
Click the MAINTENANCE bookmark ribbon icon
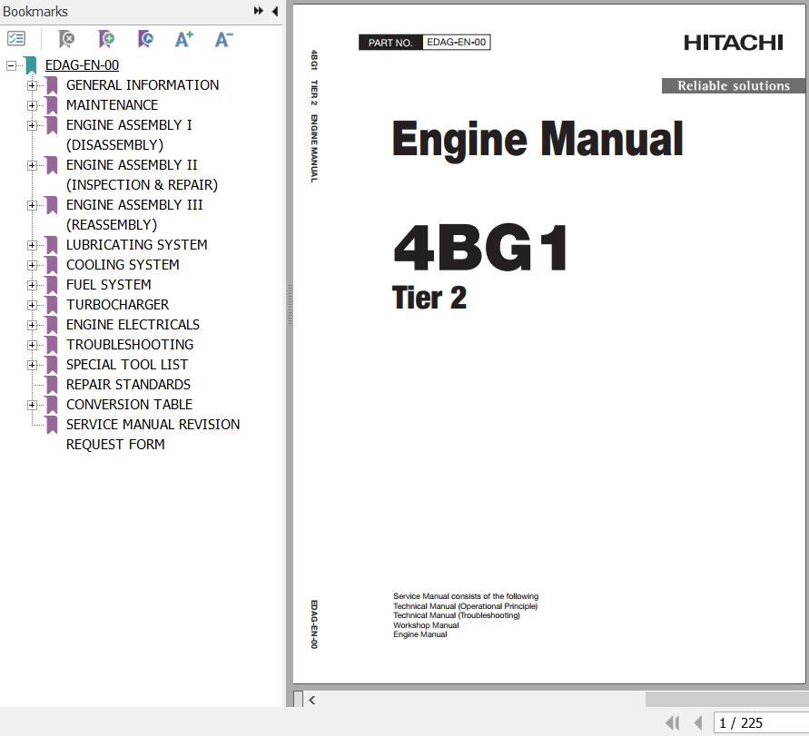tap(52, 105)
